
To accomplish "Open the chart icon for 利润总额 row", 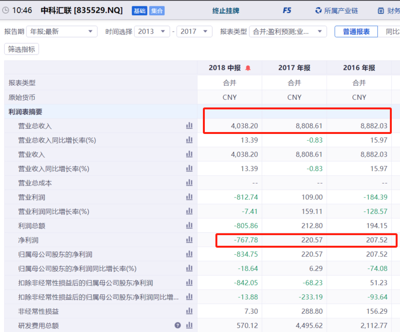I will tap(189, 226).
